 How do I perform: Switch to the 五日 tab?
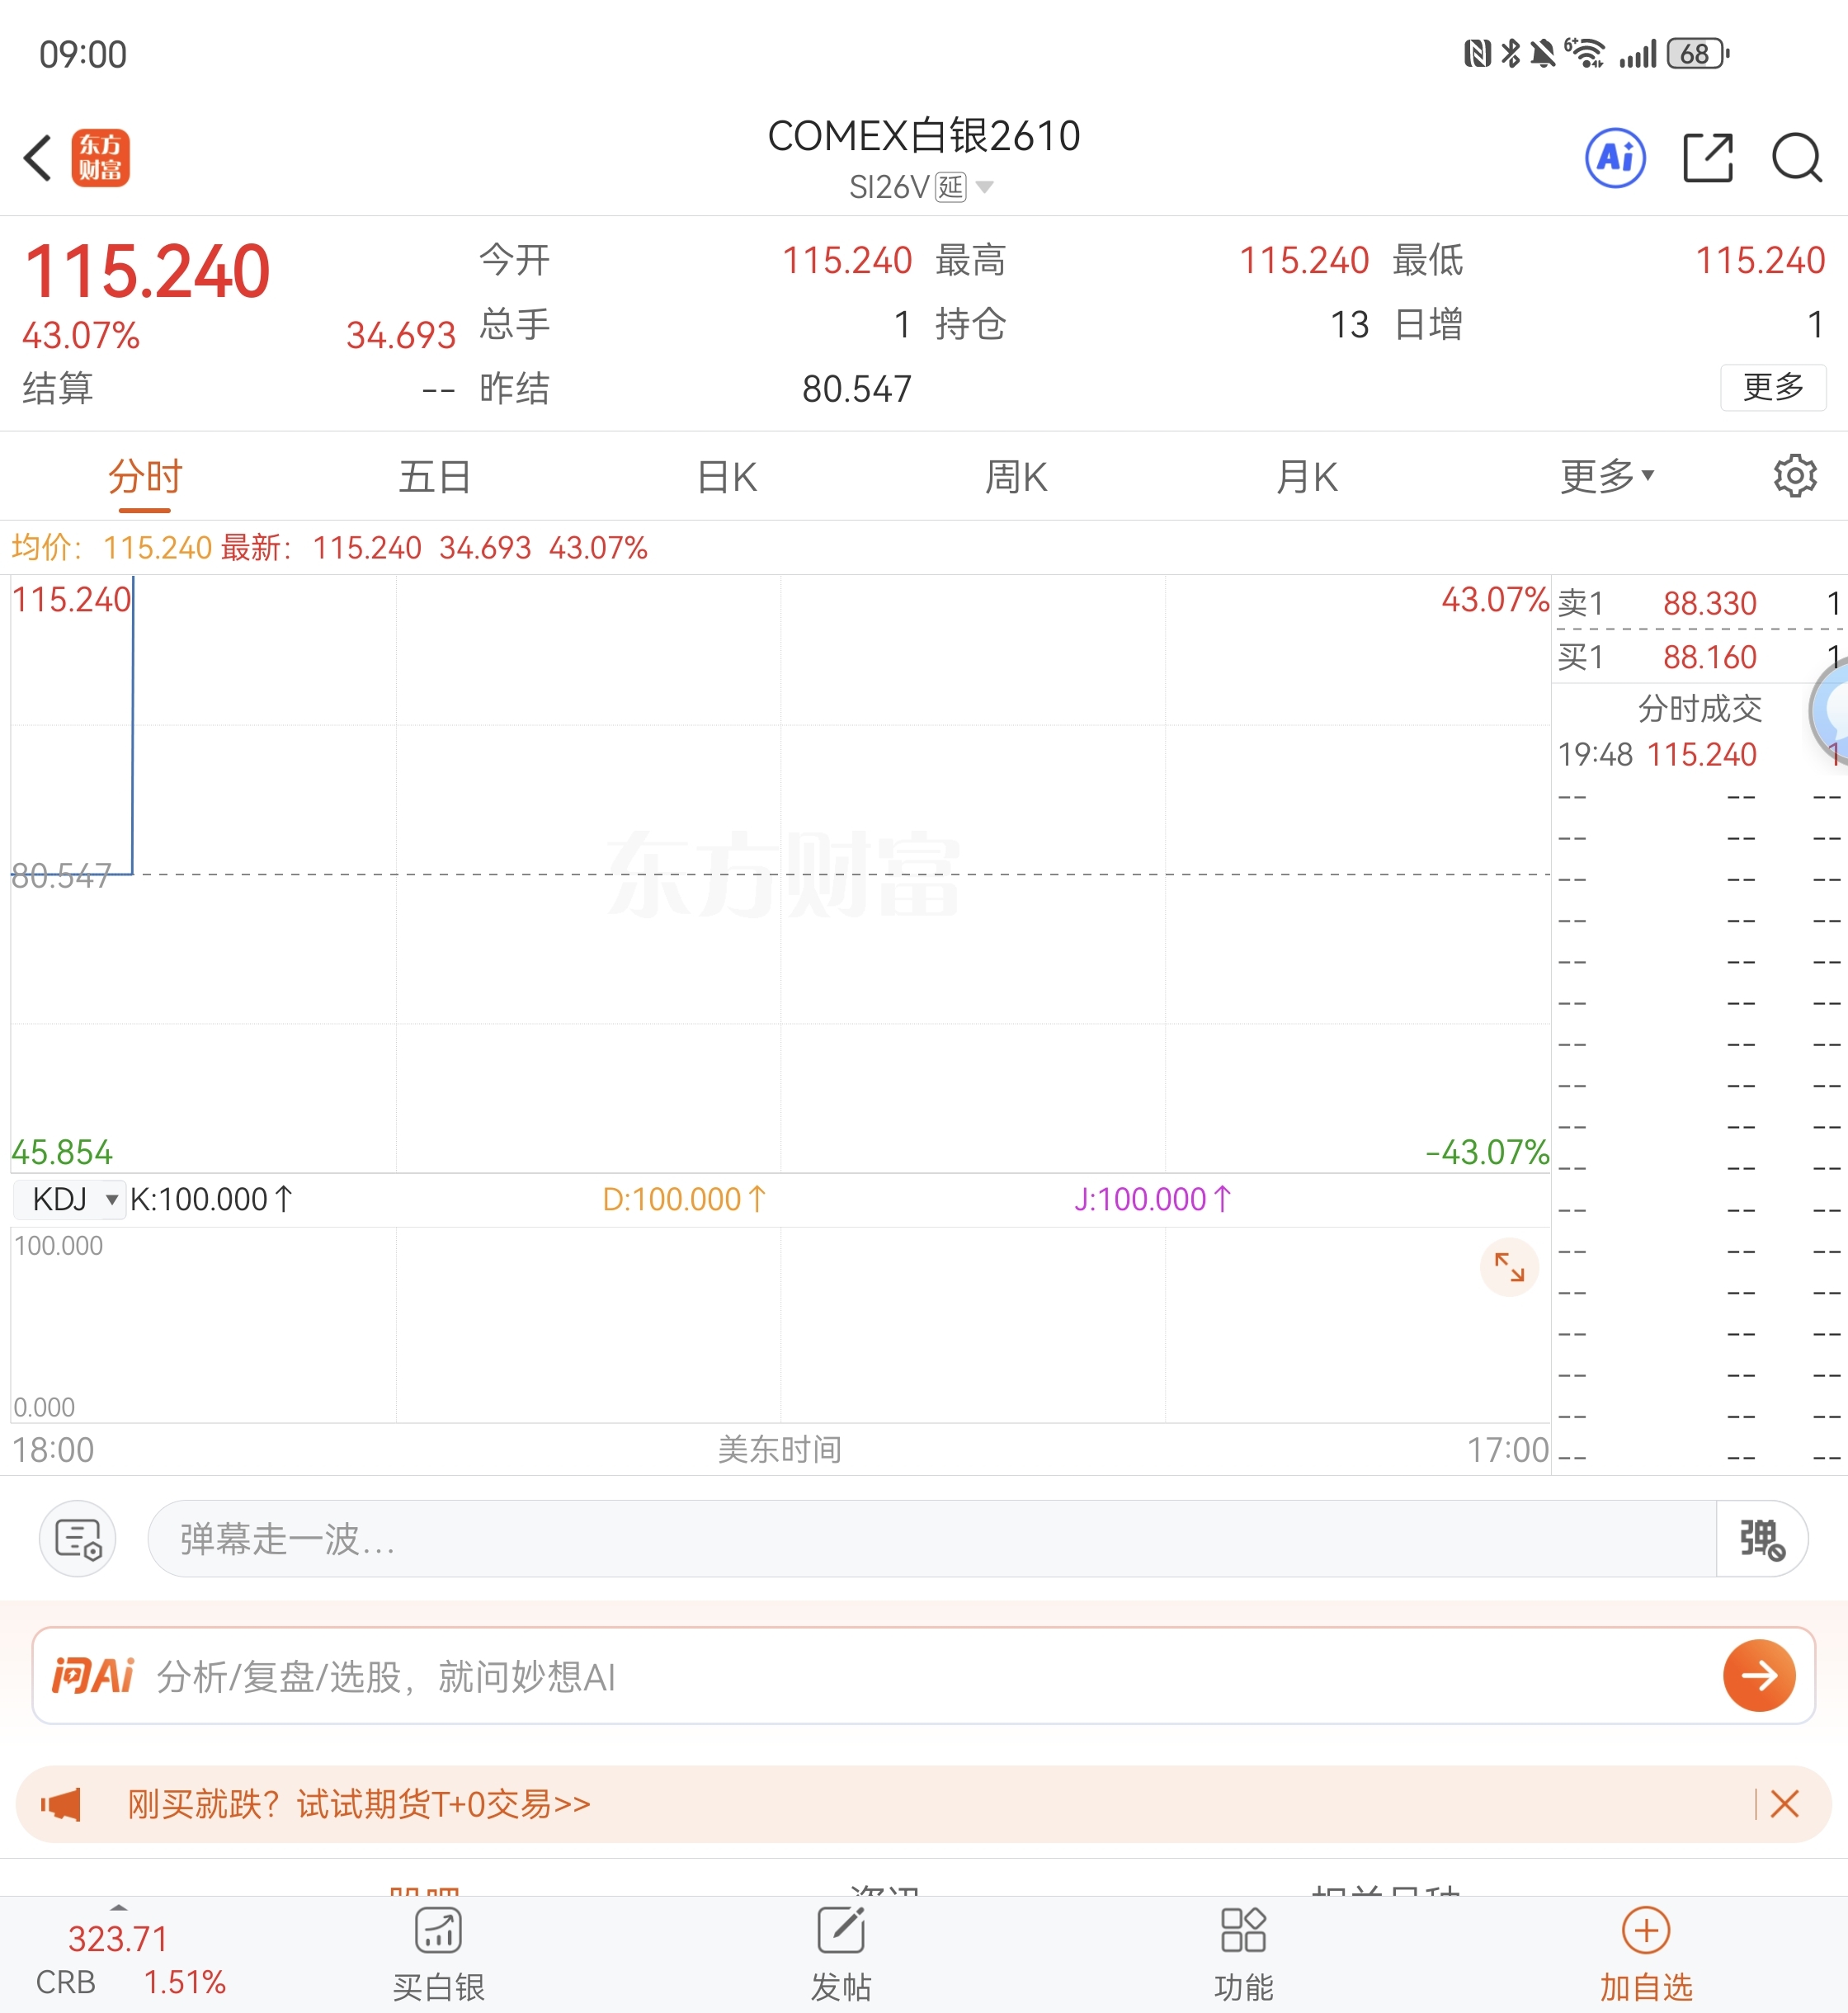435,477
